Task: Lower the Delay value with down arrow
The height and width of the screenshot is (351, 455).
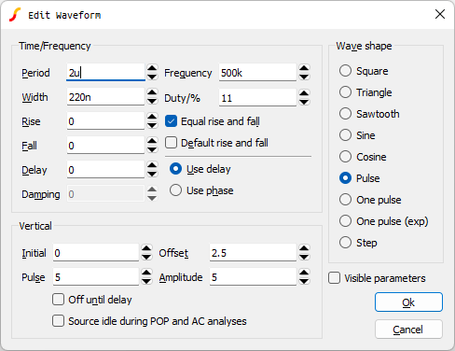Action: 152,174
